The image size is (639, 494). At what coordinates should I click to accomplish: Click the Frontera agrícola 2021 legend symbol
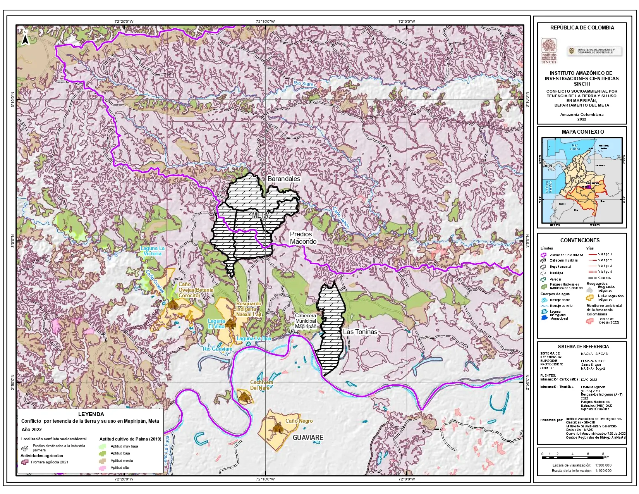coord(25,462)
